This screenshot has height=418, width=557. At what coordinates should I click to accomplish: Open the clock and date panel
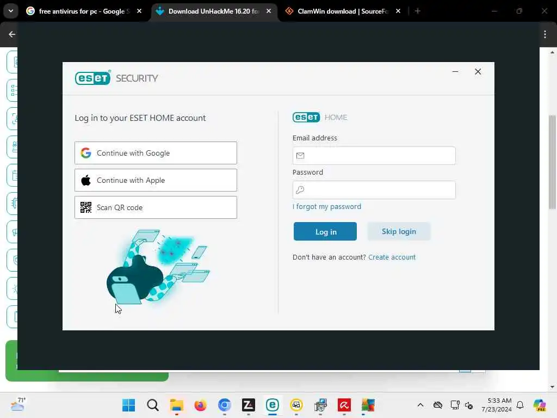[x=496, y=405]
